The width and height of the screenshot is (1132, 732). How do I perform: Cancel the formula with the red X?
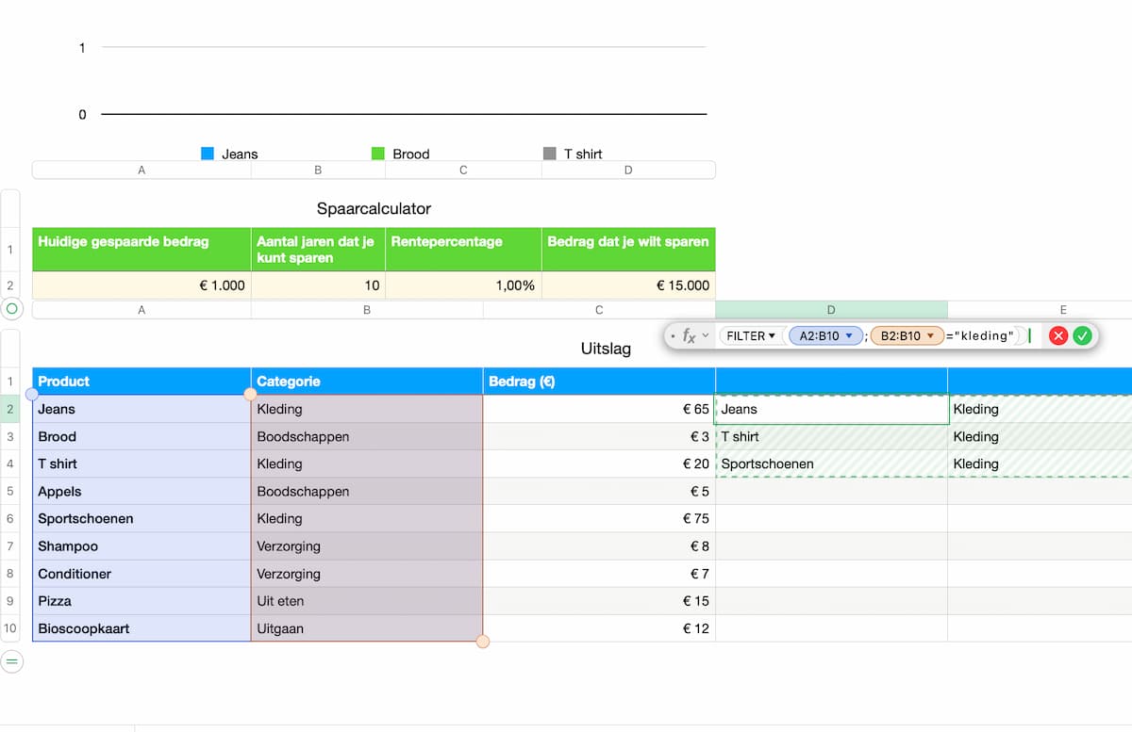[x=1058, y=335]
